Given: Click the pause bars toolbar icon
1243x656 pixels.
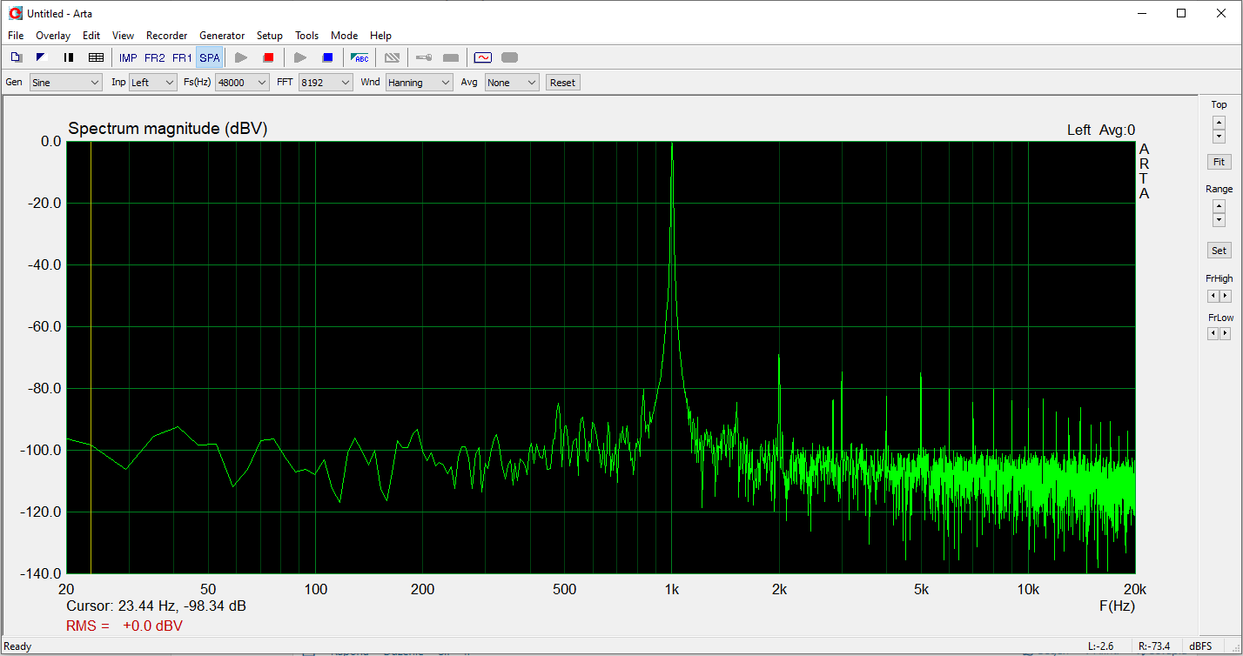Looking at the screenshot, I should pos(69,57).
